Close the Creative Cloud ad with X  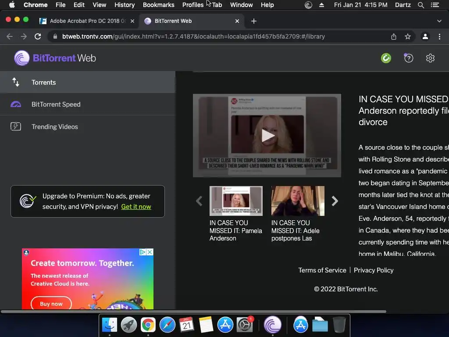(x=150, y=252)
